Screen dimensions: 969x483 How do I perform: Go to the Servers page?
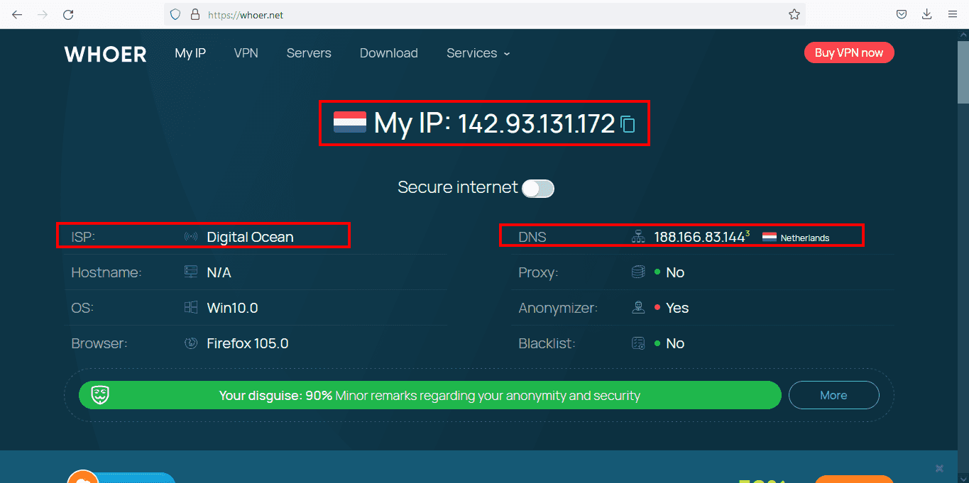[309, 53]
